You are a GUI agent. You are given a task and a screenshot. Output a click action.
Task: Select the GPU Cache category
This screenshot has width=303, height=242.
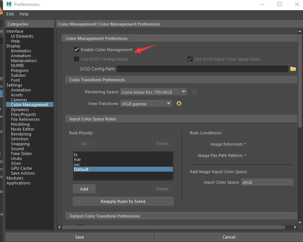[x=21, y=168]
